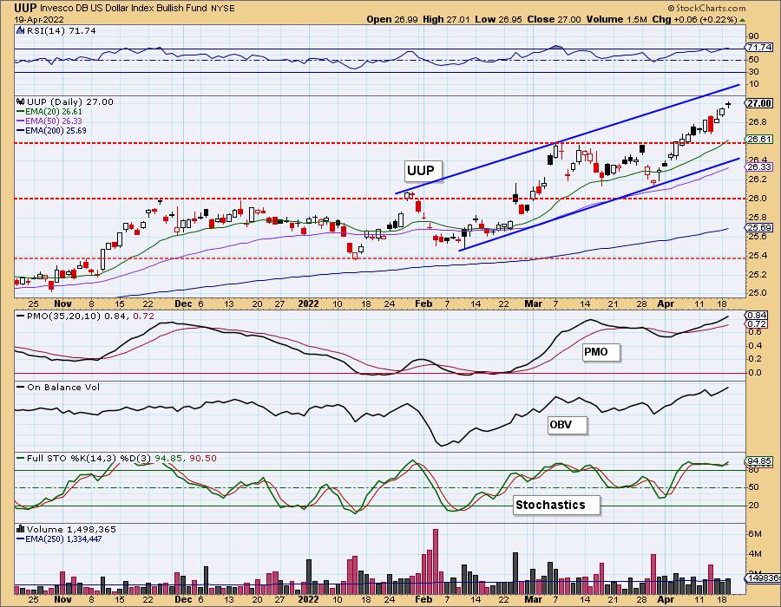This screenshot has height=607, width=781.
Task: Click the black line swatch beside On Balance Vol
Action: point(21,387)
